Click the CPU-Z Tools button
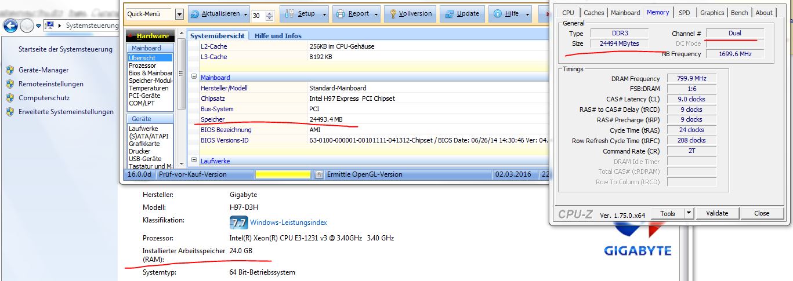This screenshot has height=281, width=793. pyautogui.click(x=668, y=213)
